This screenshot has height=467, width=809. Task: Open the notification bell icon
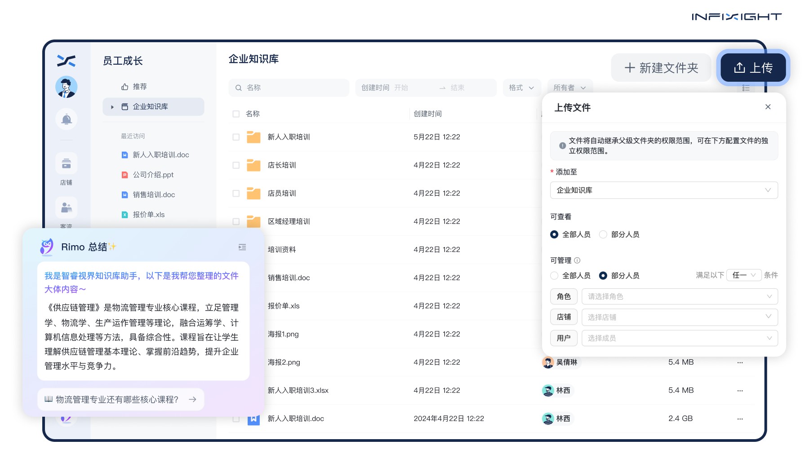pos(67,119)
